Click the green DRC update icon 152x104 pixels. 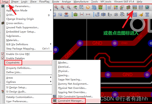(x=76, y=15)
